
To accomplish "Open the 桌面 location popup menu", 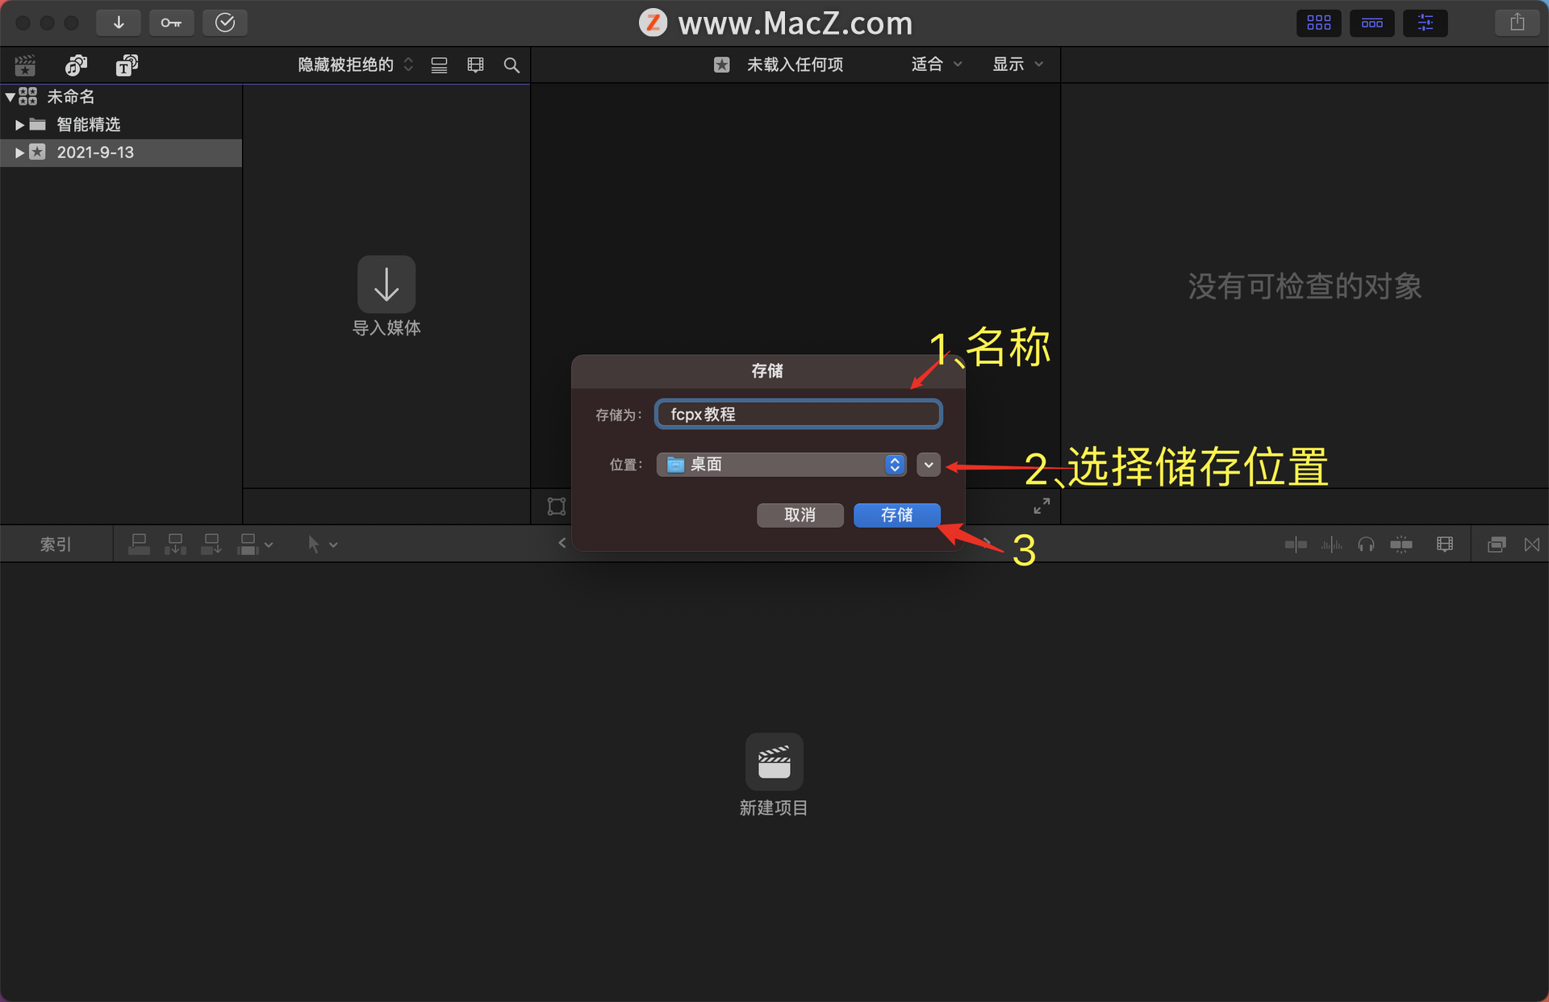I will (x=781, y=465).
